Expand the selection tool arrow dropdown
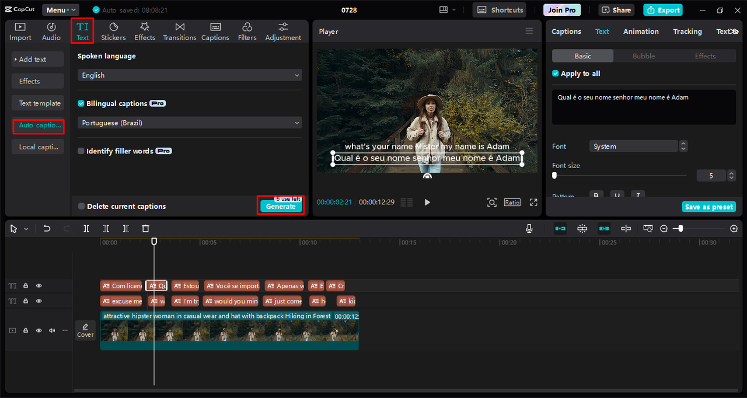 click(x=26, y=229)
